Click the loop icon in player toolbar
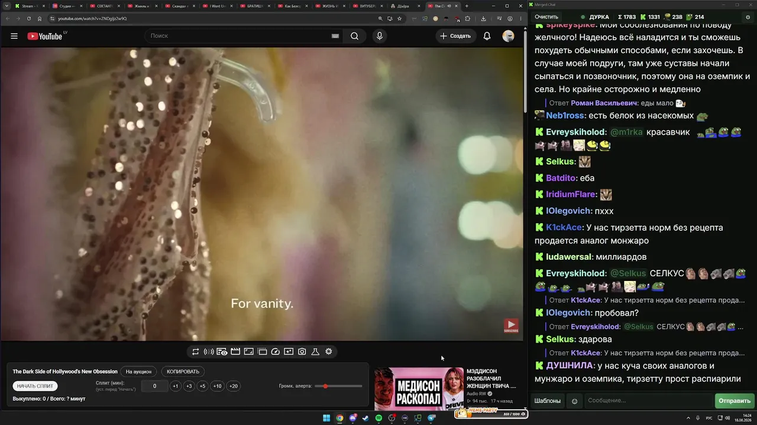757x425 pixels. [x=195, y=352]
